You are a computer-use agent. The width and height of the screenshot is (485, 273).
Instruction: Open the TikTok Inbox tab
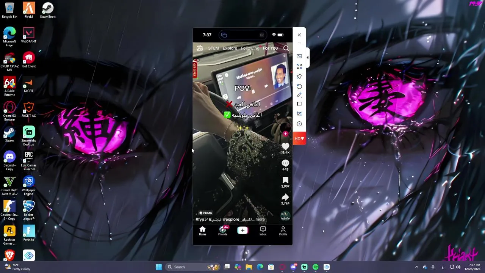(x=263, y=231)
